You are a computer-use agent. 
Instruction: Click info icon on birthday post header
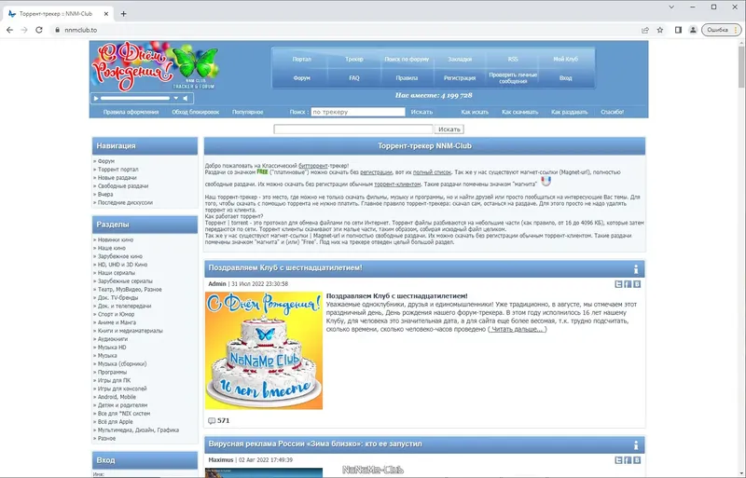click(x=636, y=269)
